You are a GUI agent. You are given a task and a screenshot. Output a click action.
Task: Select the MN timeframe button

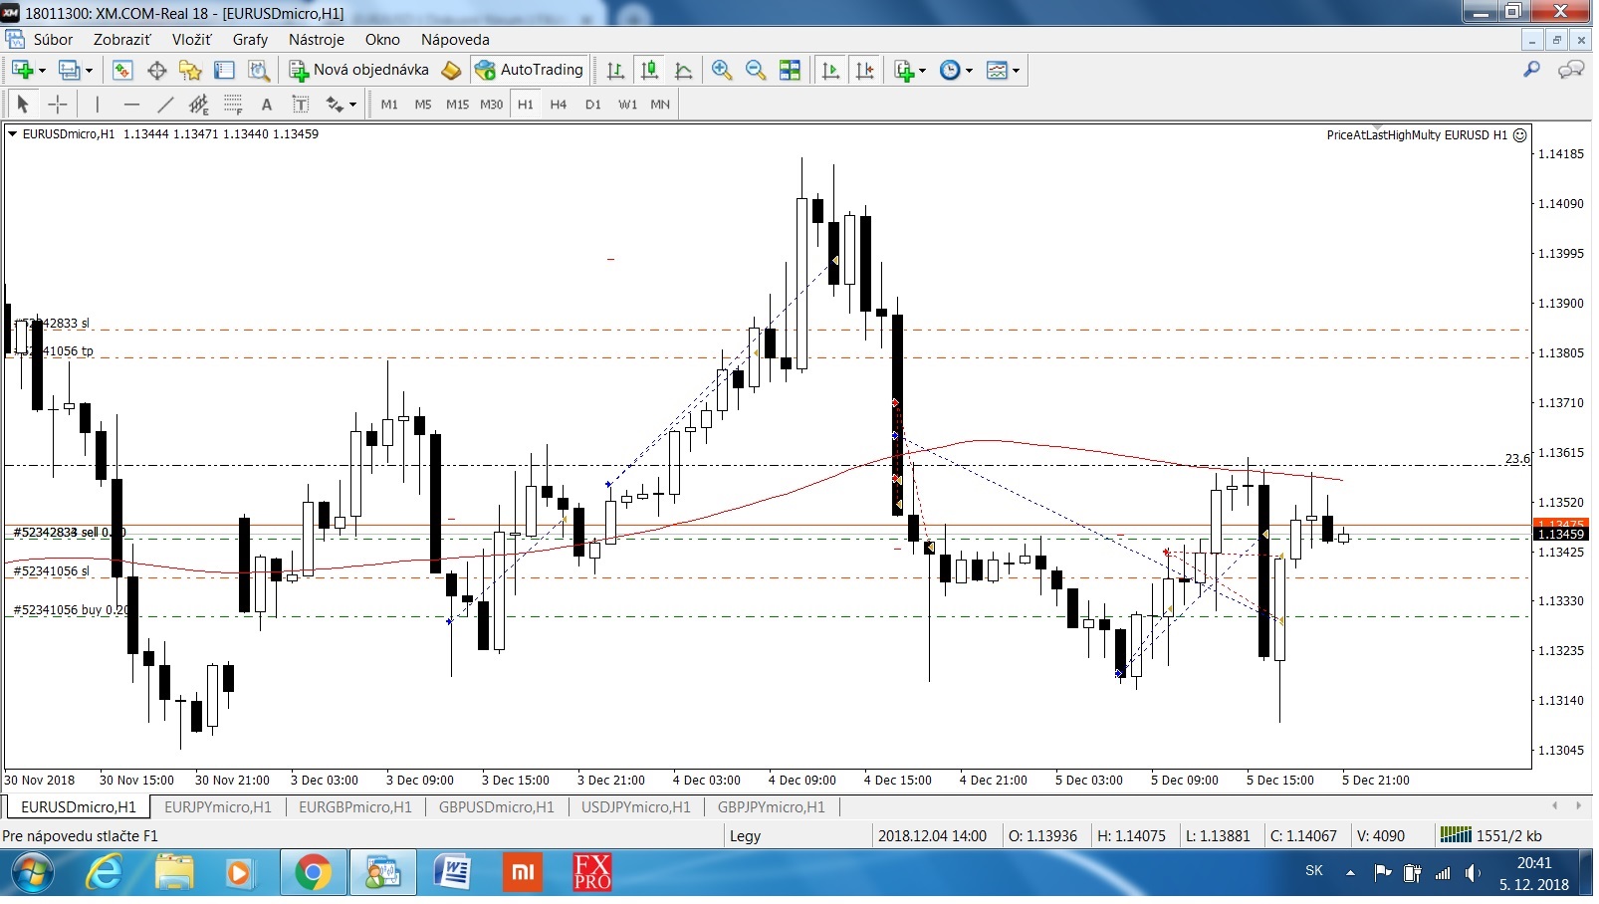tap(660, 104)
